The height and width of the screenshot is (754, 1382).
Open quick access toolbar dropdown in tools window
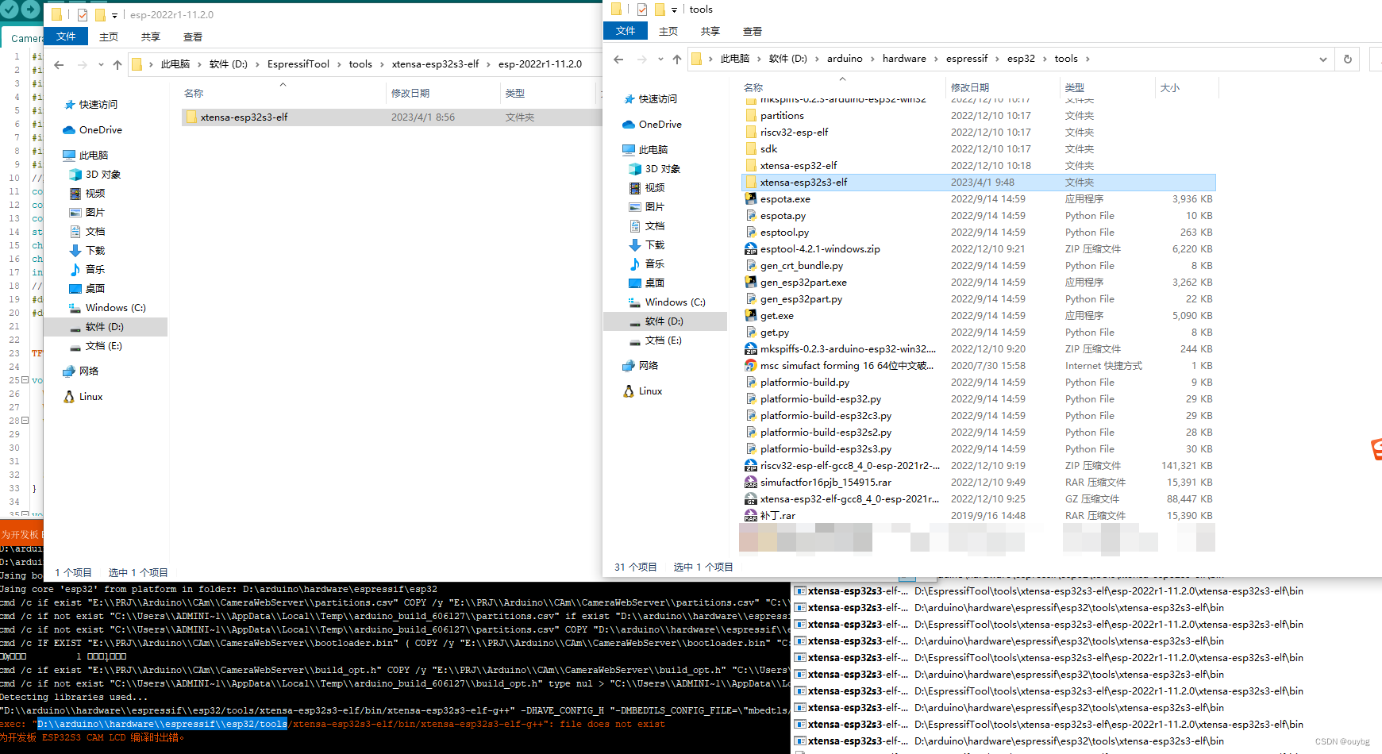point(674,10)
